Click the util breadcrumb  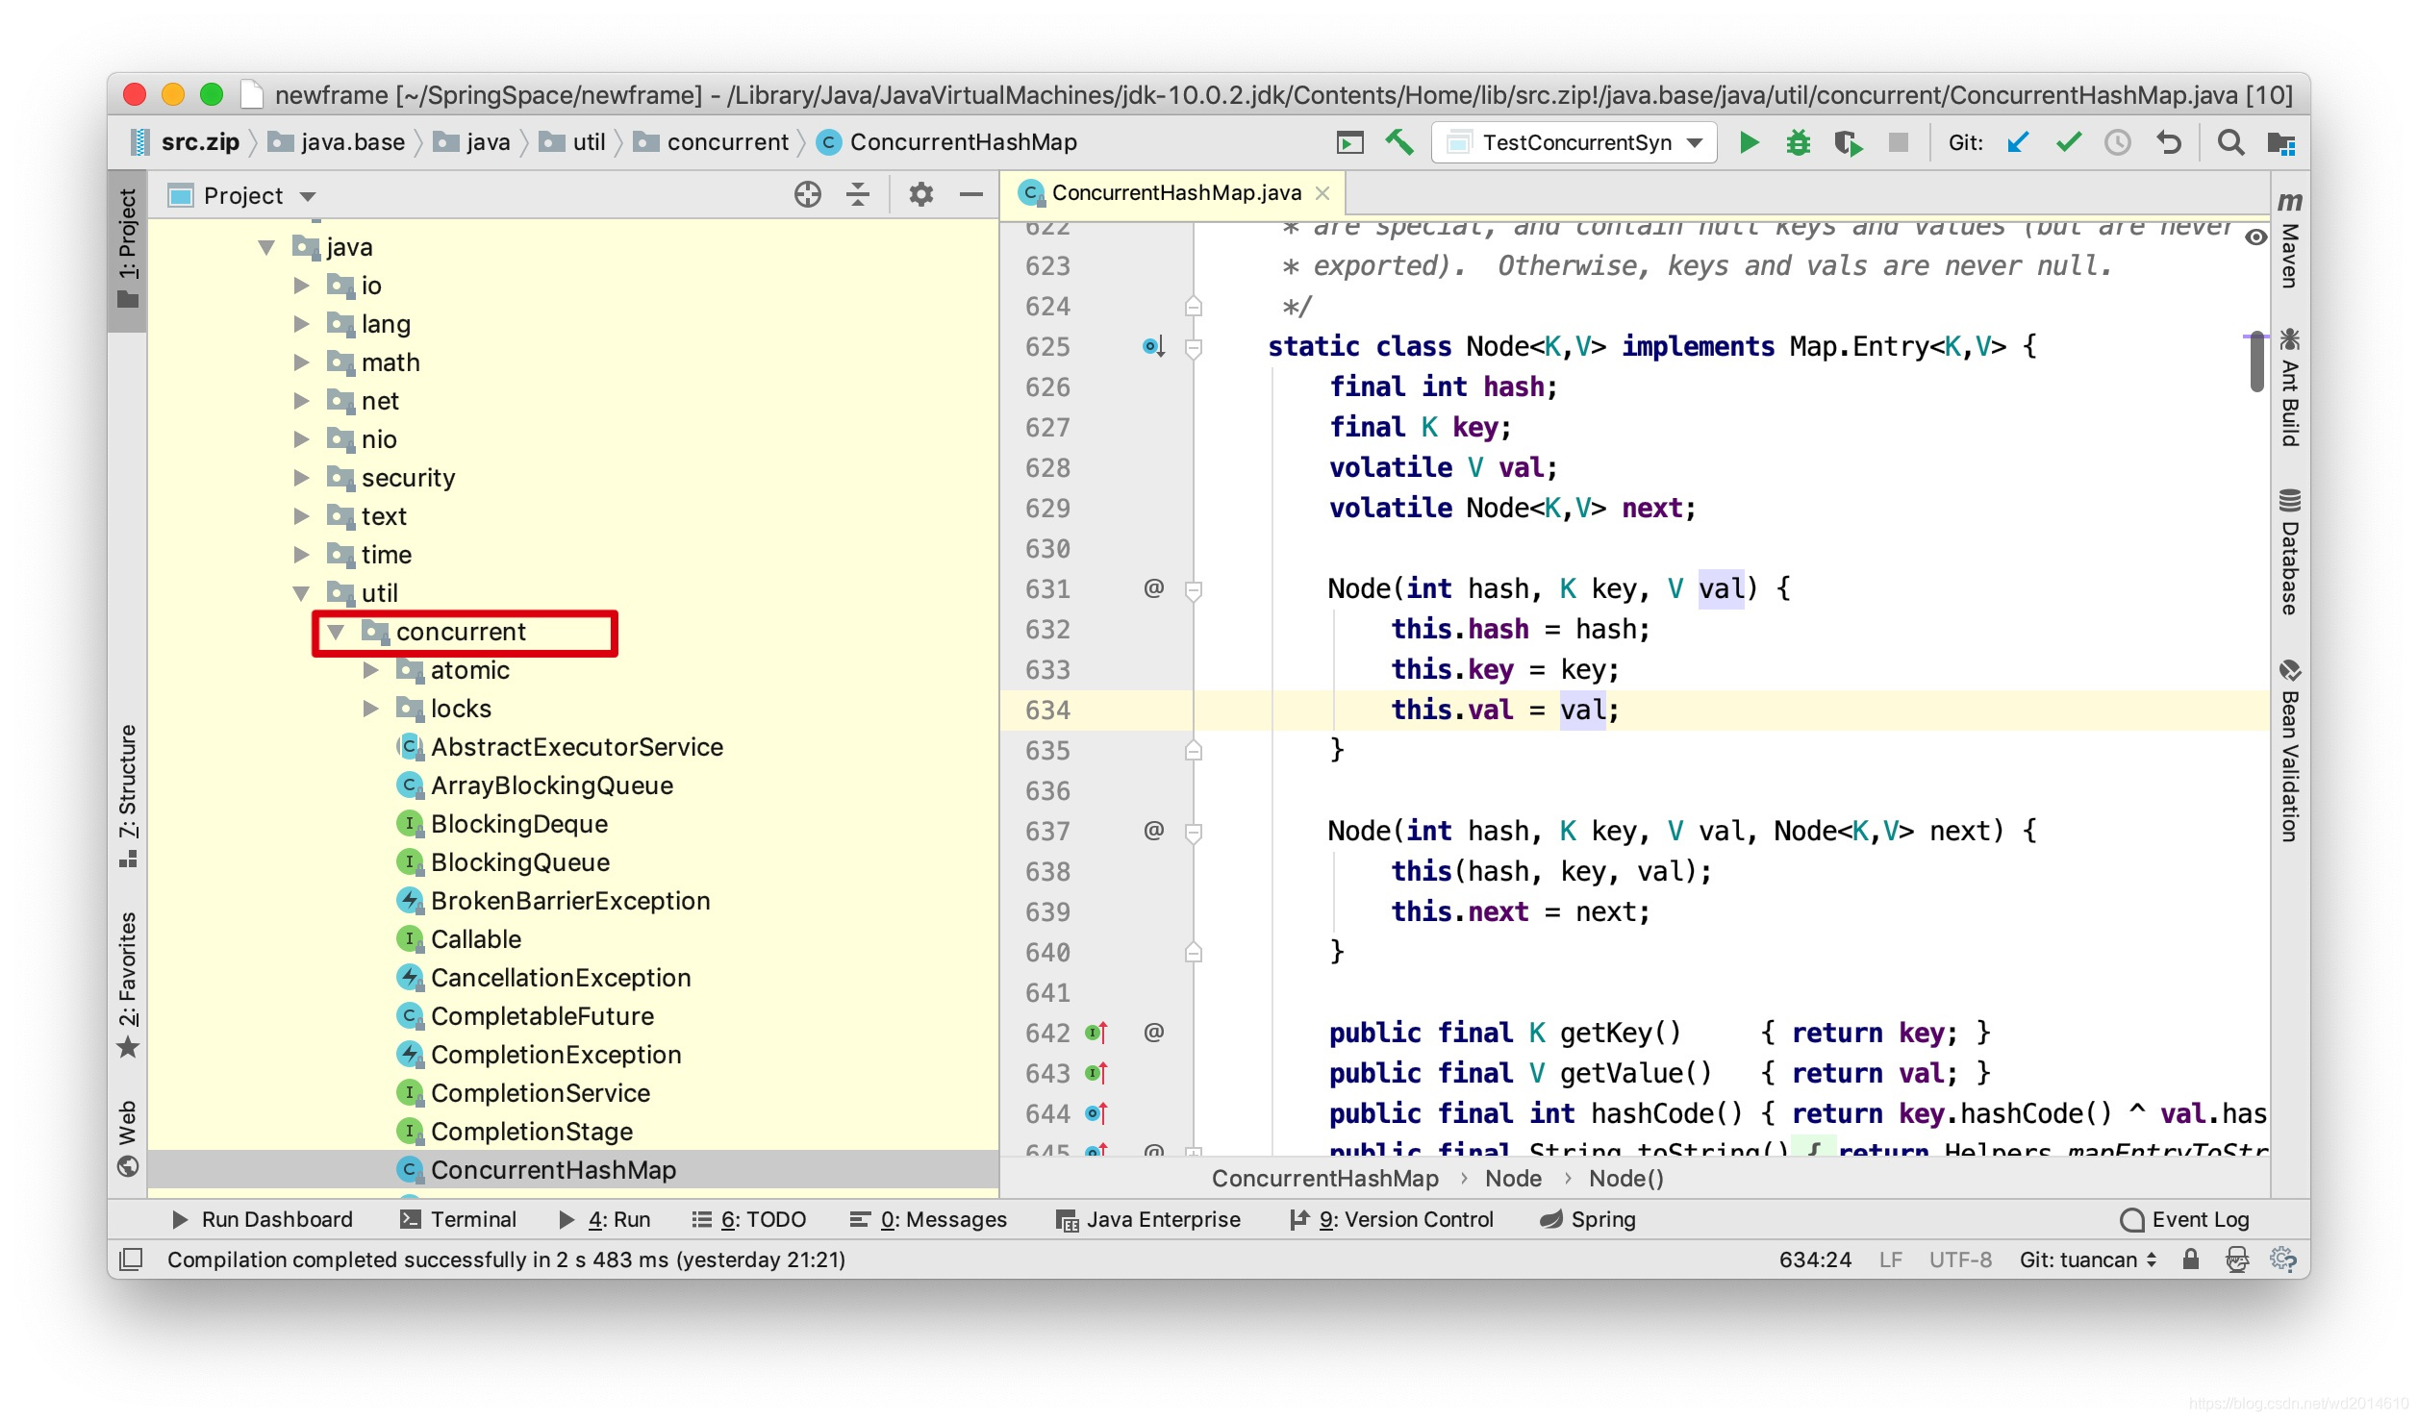(572, 142)
